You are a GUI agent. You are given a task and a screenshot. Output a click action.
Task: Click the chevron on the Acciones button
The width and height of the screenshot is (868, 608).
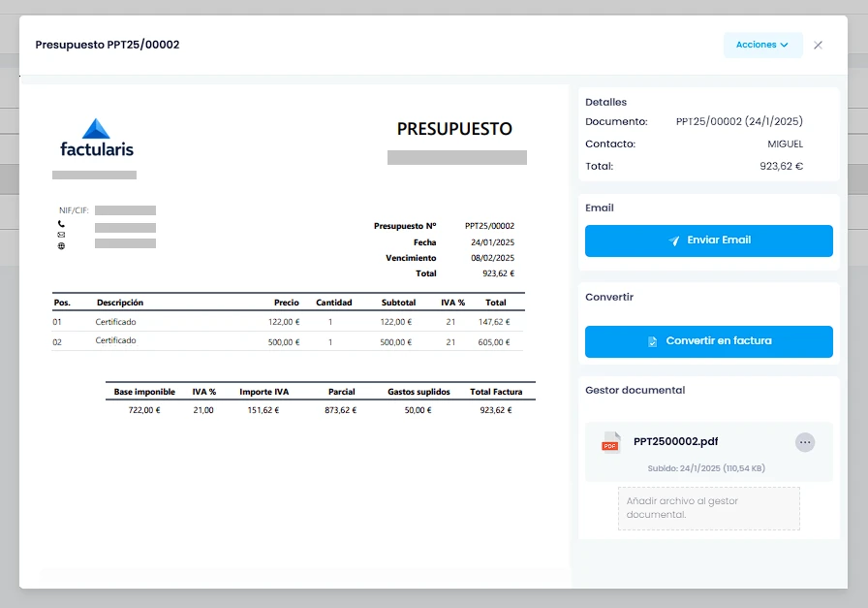click(x=786, y=45)
